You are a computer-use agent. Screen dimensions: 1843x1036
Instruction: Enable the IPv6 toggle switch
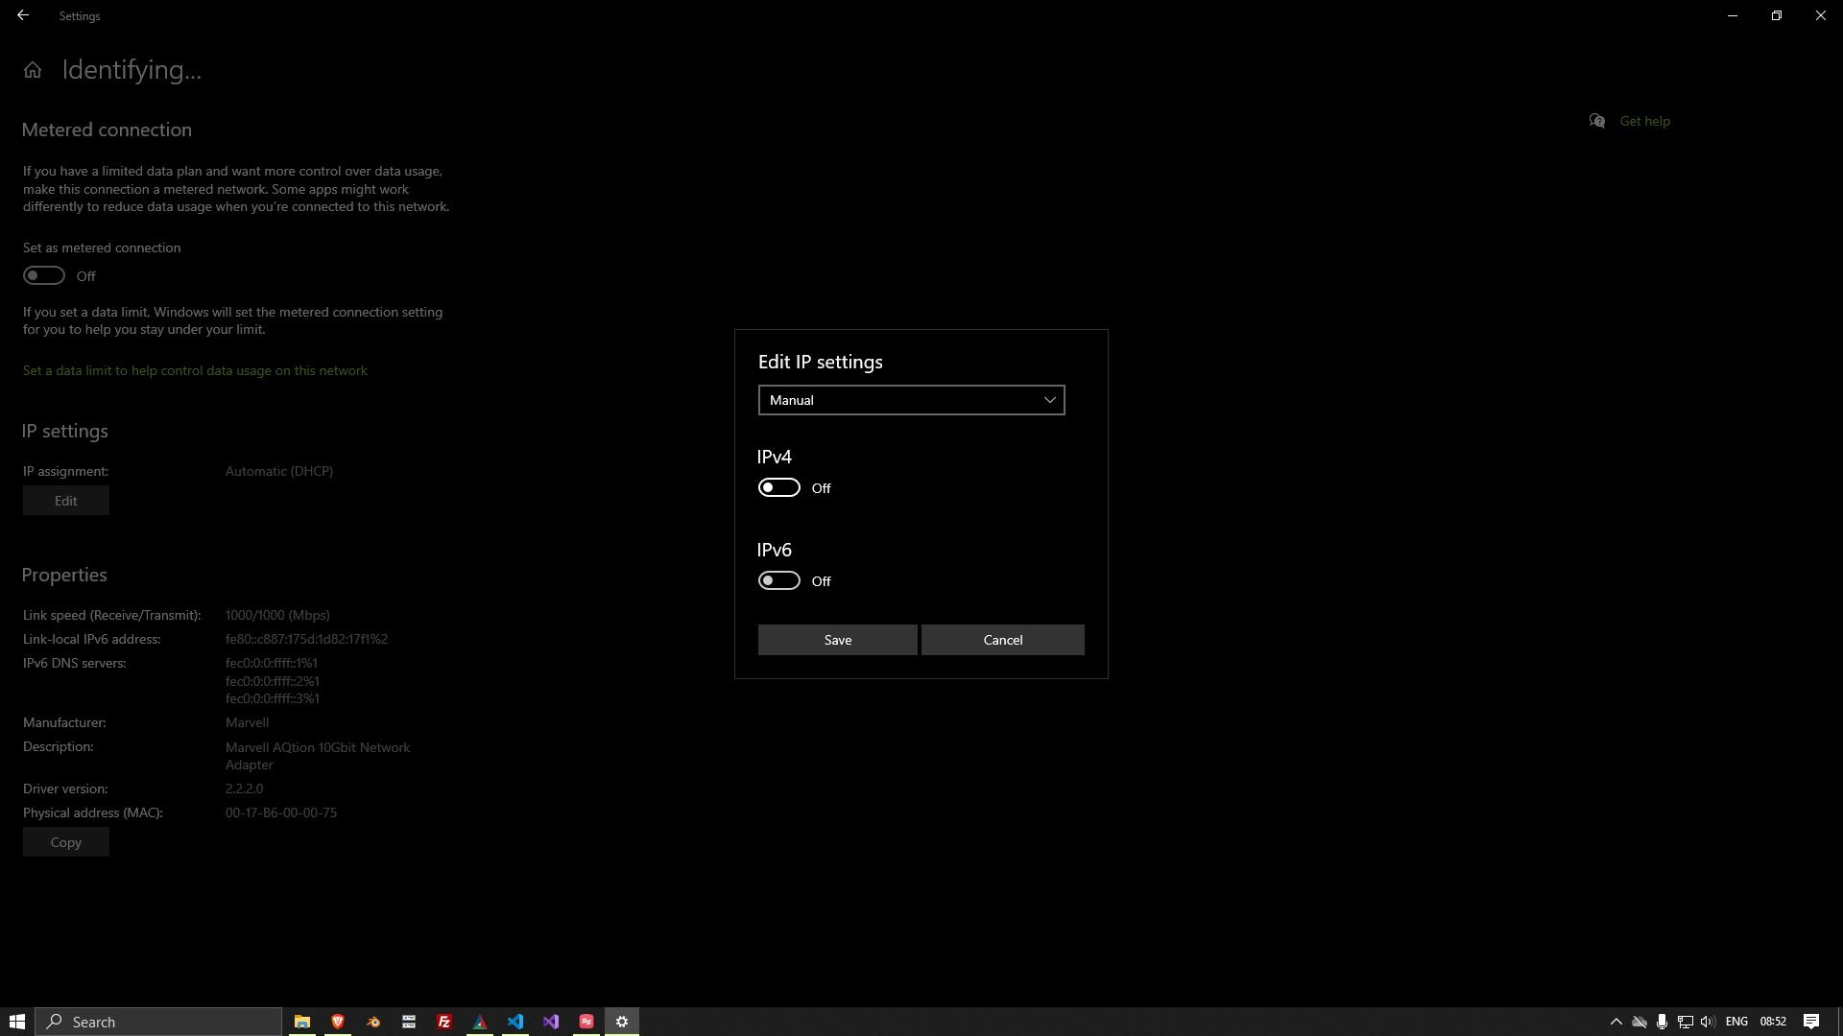pyautogui.click(x=778, y=580)
